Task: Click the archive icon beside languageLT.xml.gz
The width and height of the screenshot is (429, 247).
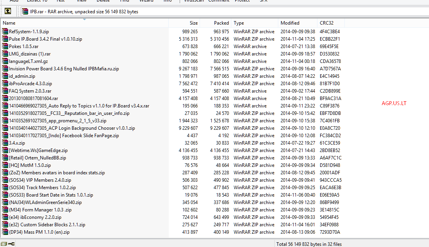Action: point(5,61)
